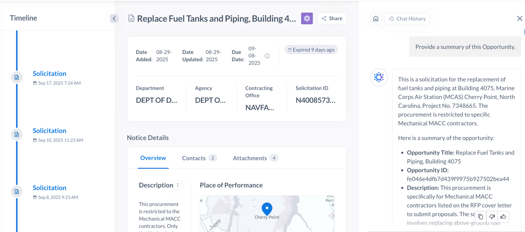Copy the chat response using copy icon

click(x=480, y=217)
